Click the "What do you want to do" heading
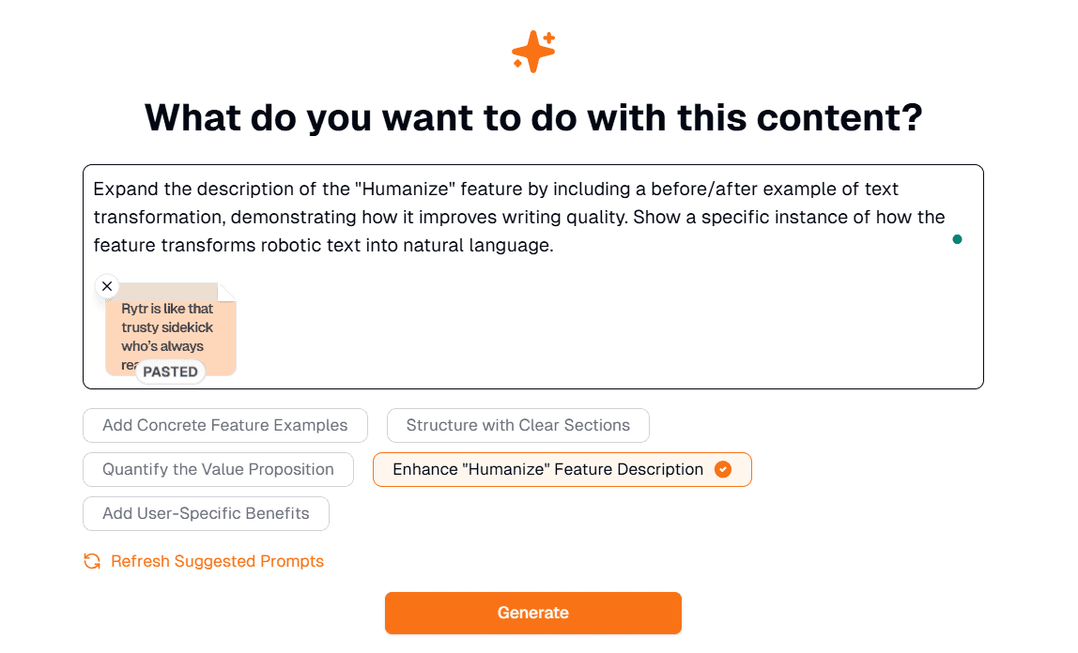Viewport: 1078px width, 653px height. (533, 117)
